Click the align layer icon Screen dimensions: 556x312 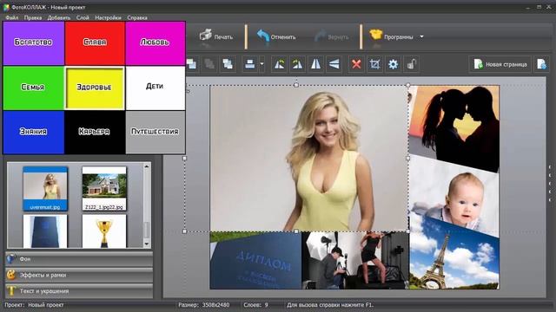click(250, 64)
